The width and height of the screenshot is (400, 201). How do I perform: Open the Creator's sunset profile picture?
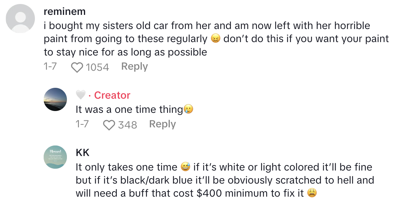click(55, 99)
